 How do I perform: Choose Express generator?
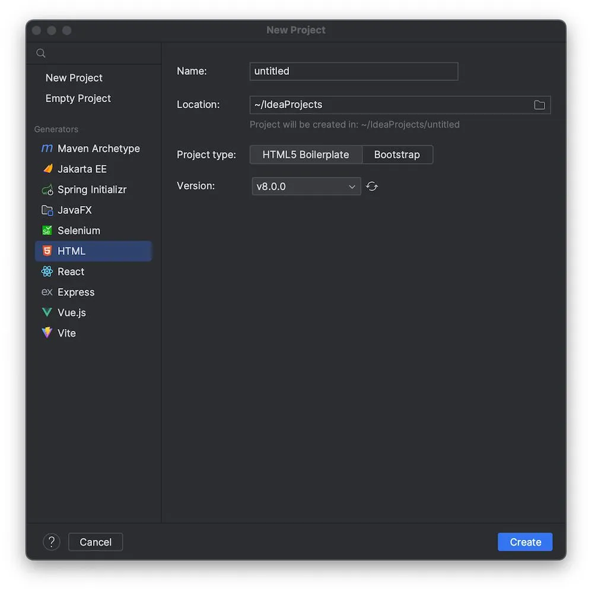point(93,292)
